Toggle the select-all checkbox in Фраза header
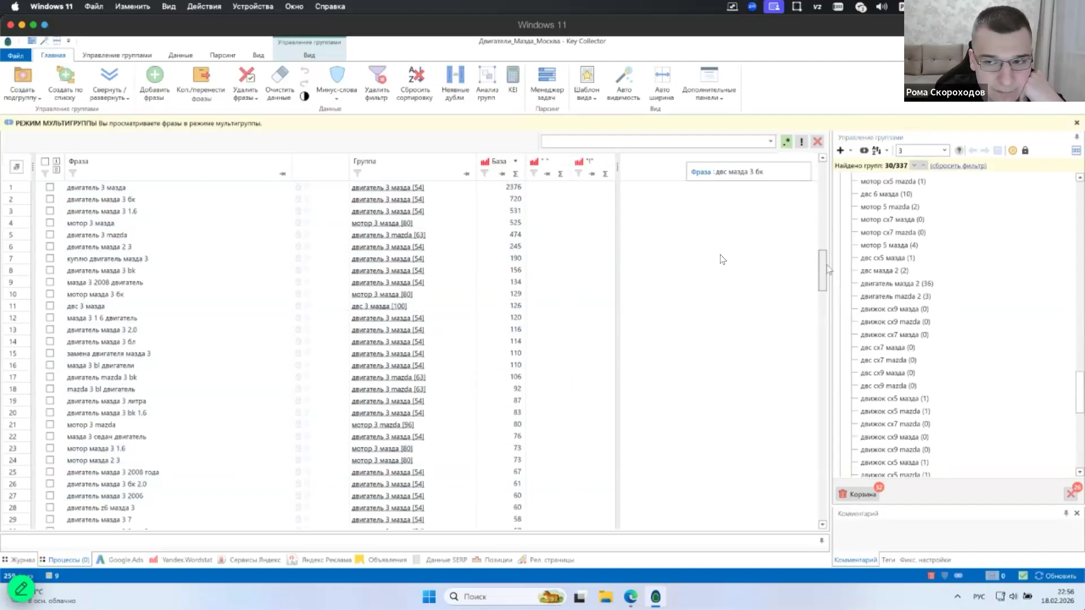 pyautogui.click(x=45, y=162)
